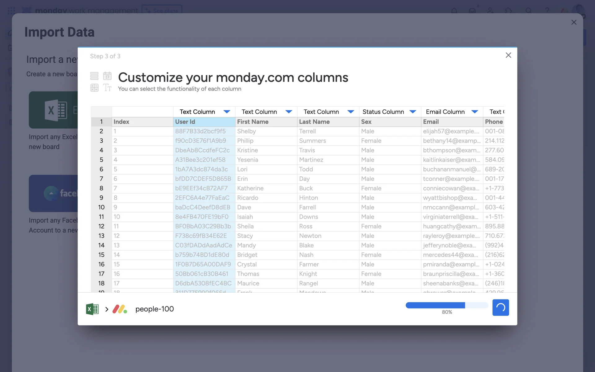Click the Excel file icon in footer
Viewport: 595px width, 372px height.
pos(92,309)
